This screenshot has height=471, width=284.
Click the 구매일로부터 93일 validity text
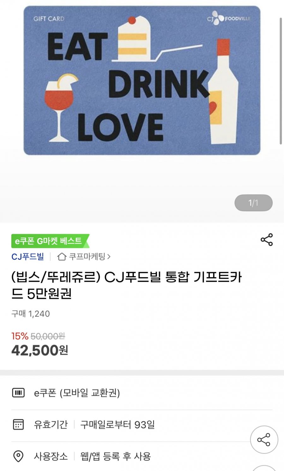(x=117, y=425)
